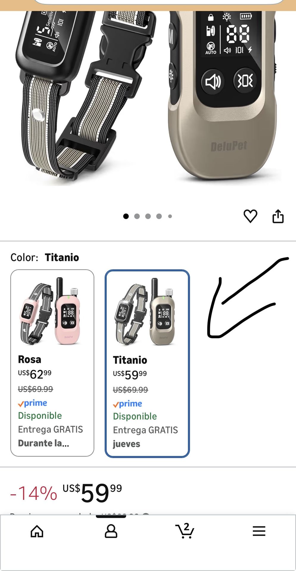This screenshot has width=296, height=571.
Task: Jump to second product image dot
Action: tap(137, 216)
